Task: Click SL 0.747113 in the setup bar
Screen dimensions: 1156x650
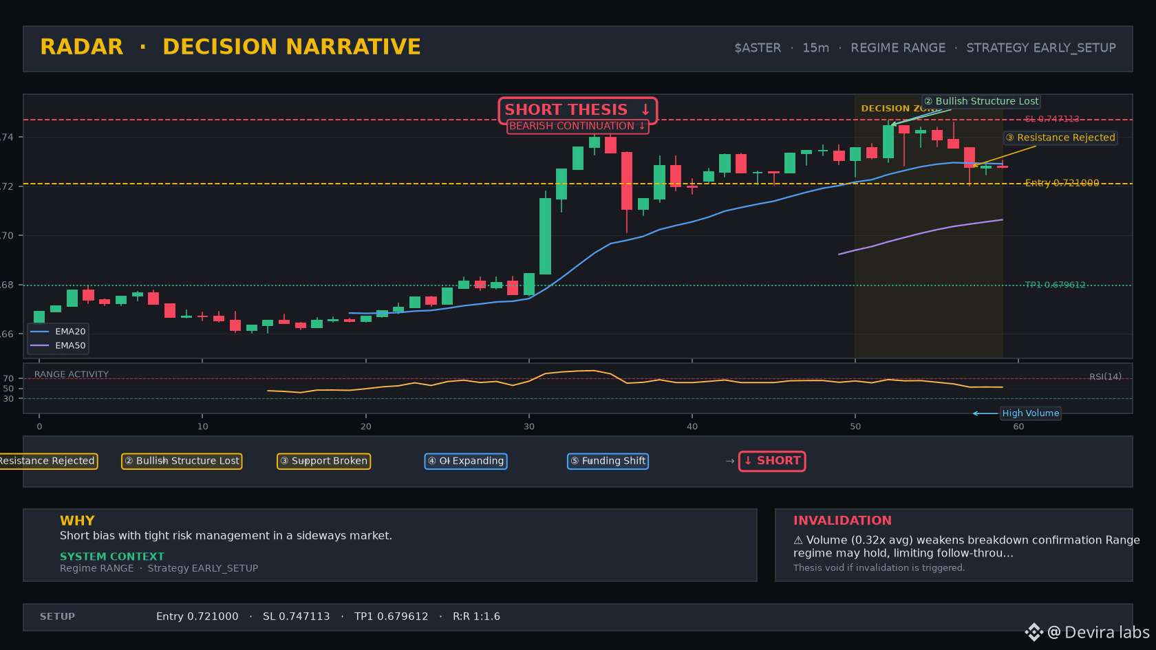Action: pos(297,616)
